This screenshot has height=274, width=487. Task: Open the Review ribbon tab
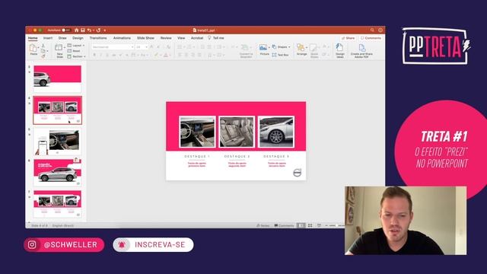pos(166,38)
